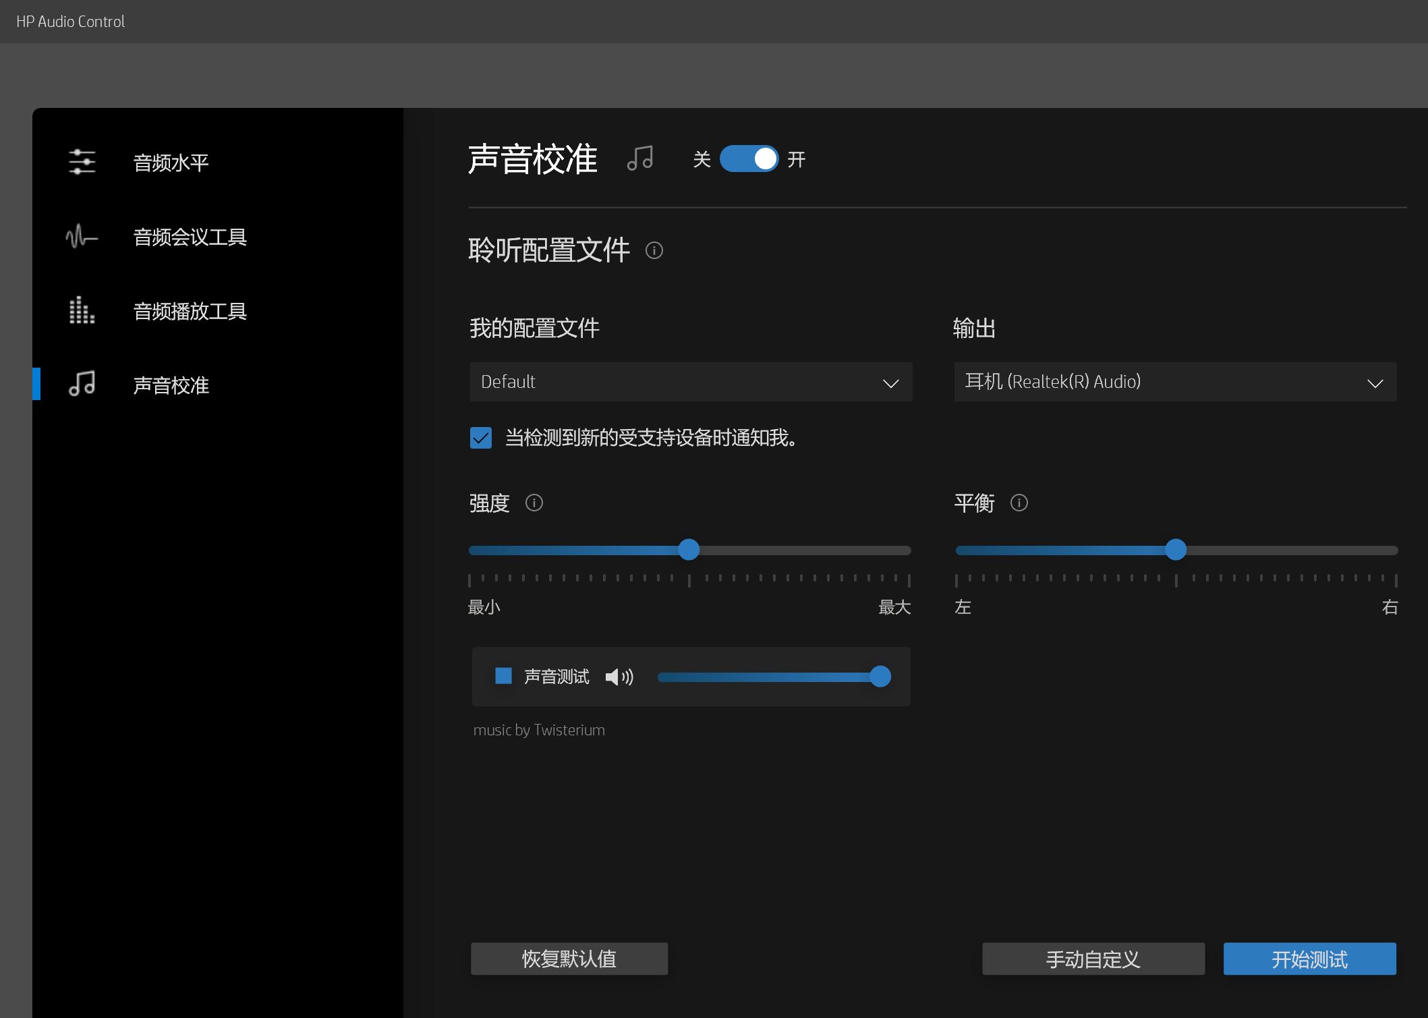Click the info icon beside 强度

click(x=534, y=503)
